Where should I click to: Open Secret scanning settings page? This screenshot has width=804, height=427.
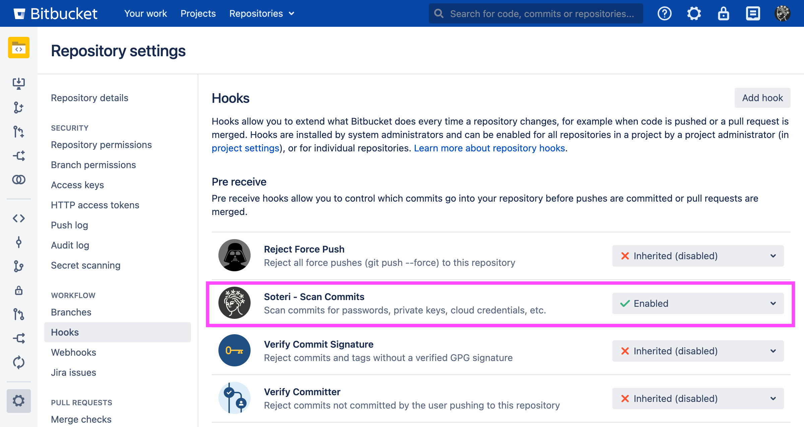[85, 265]
